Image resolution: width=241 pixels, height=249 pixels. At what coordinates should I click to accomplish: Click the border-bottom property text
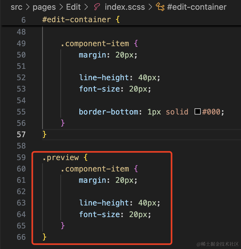point(108,112)
